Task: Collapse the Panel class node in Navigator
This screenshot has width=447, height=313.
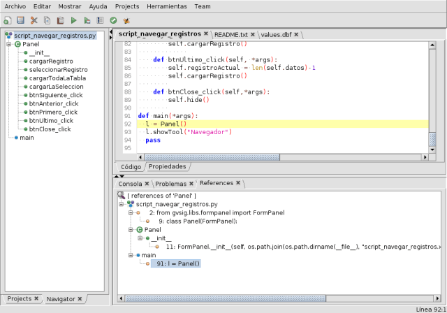Action: tap(9, 44)
